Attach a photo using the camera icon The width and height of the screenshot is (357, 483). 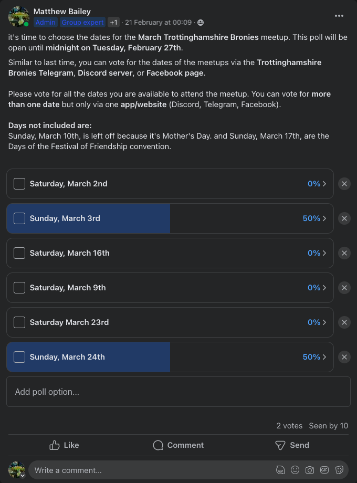coord(310,470)
